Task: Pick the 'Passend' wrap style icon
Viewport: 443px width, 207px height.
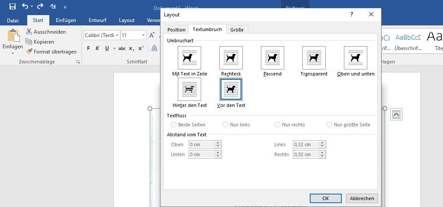Action: point(273,58)
